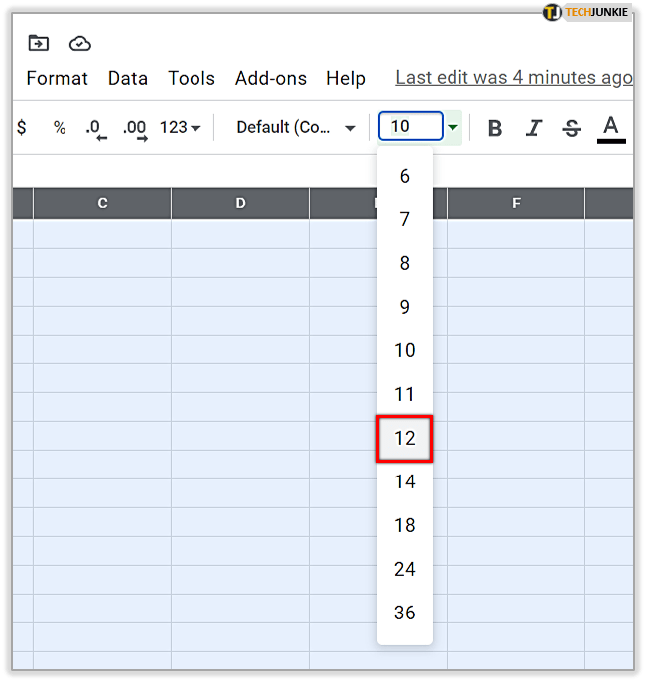
Task: Toggle bold formatting
Action: click(495, 128)
